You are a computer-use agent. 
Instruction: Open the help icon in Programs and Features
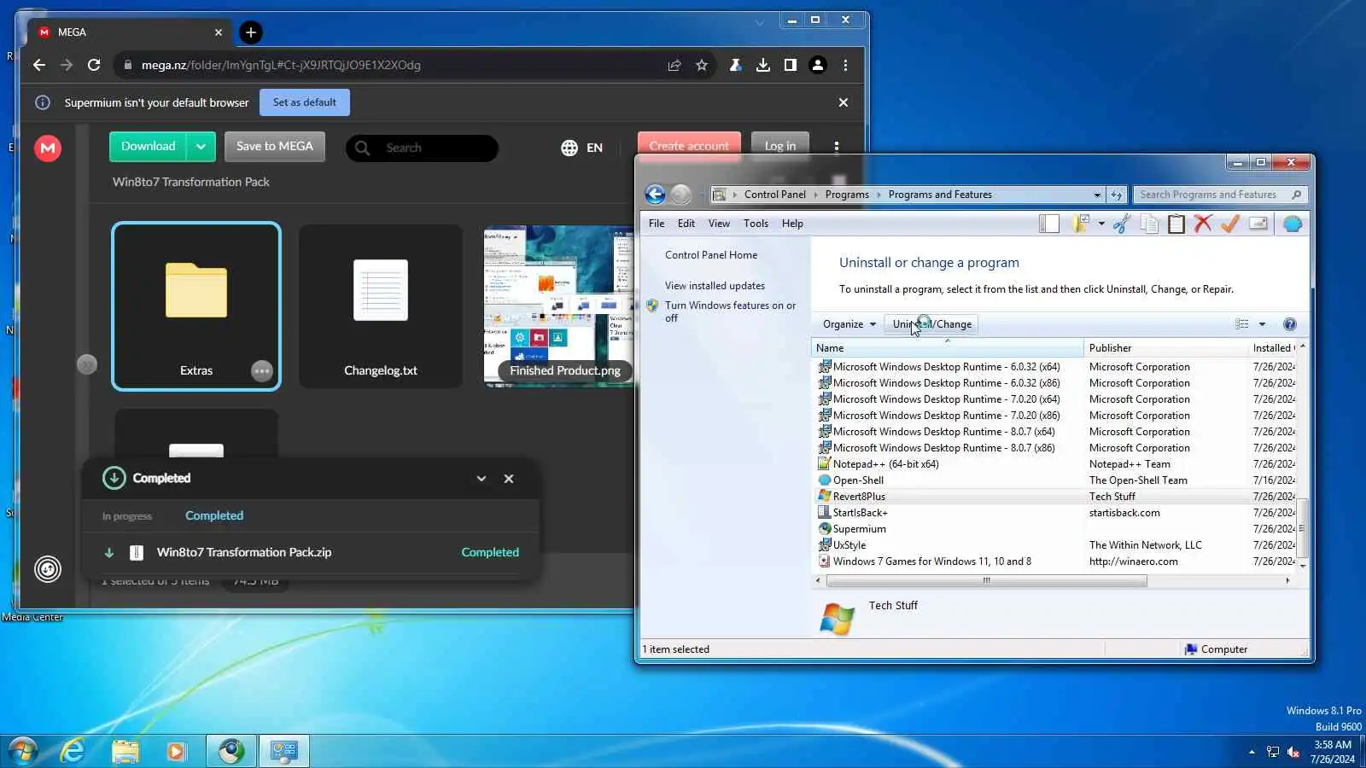1290,324
